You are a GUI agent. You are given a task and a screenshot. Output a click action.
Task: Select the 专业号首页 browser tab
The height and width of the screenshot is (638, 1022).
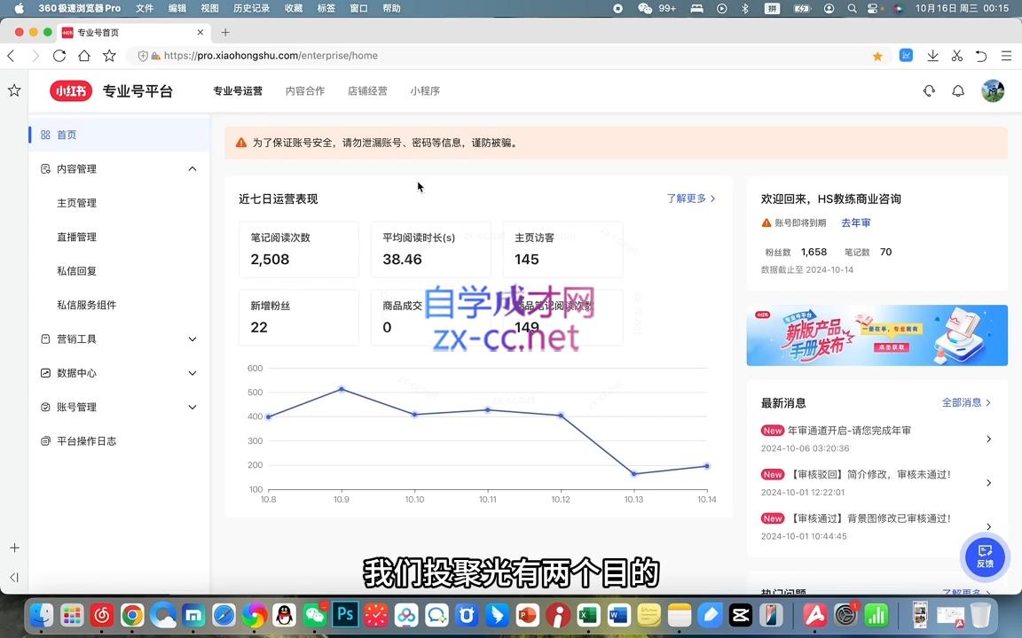(133, 32)
